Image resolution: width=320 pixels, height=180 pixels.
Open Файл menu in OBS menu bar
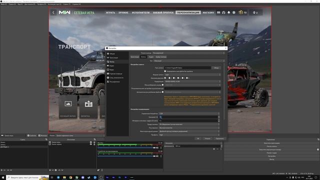click(x=3, y=4)
